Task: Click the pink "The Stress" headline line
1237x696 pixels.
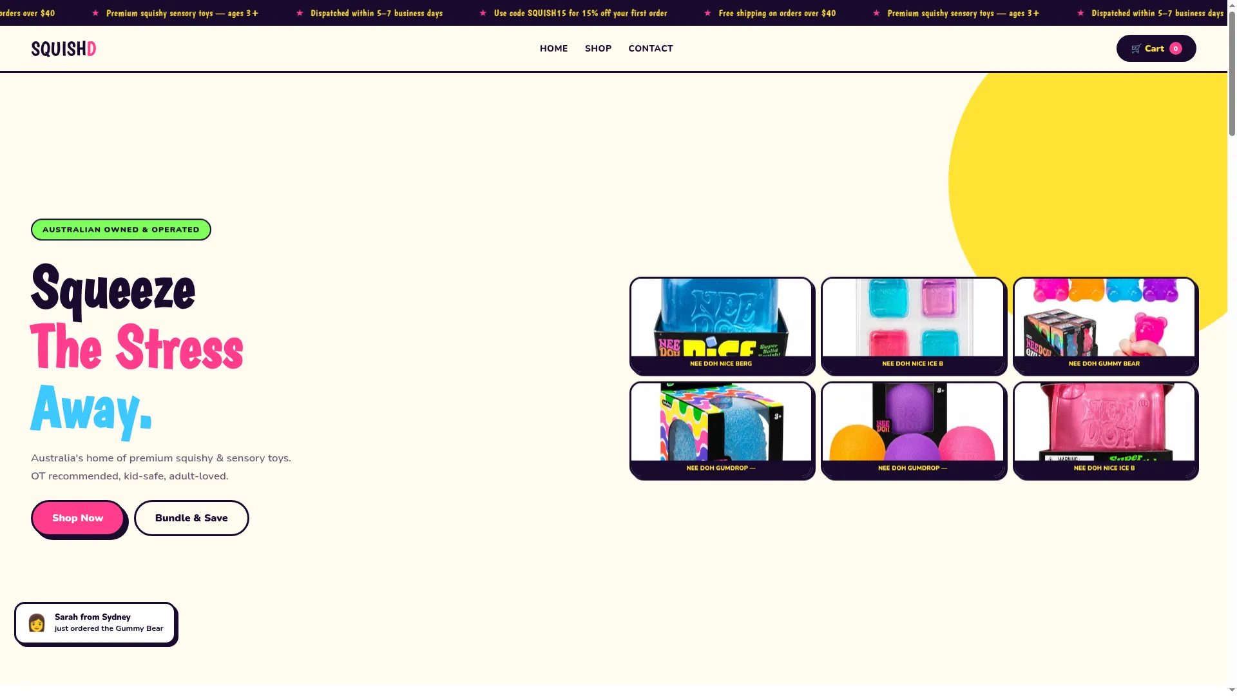Action: coord(137,348)
